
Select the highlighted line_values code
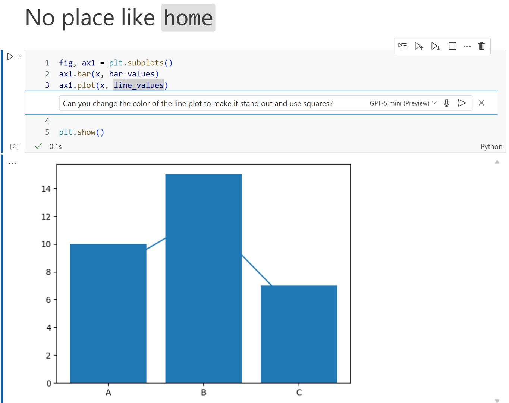(x=139, y=85)
